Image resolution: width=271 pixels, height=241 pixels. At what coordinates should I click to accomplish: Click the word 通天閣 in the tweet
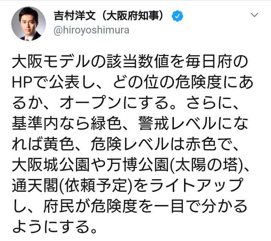[35, 185]
